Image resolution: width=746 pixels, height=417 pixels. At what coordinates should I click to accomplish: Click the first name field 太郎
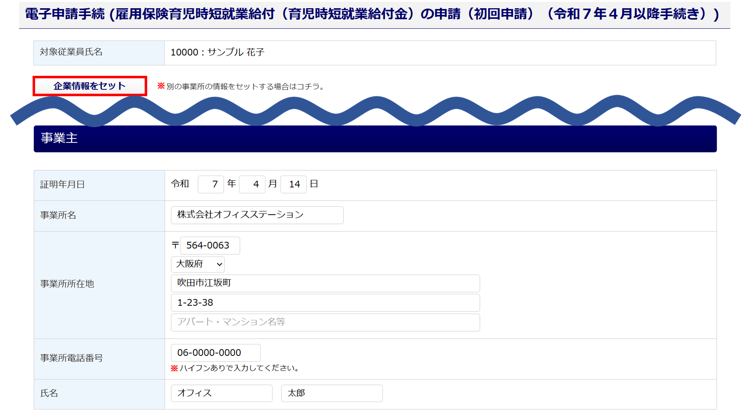point(331,393)
